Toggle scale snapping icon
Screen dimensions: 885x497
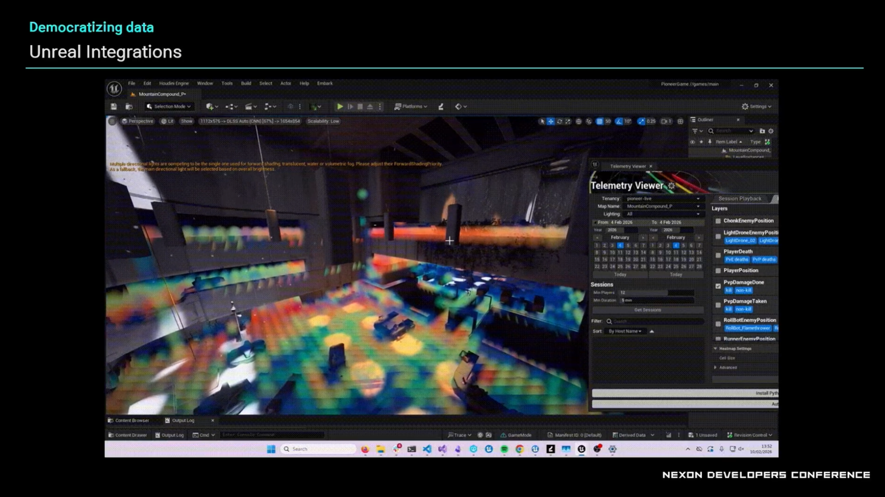point(641,121)
